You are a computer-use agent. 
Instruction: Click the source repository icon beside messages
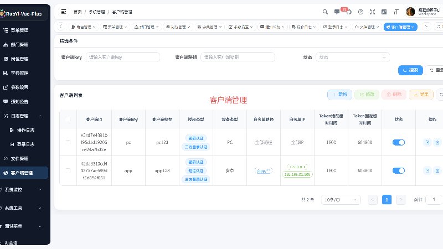point(349,12)
